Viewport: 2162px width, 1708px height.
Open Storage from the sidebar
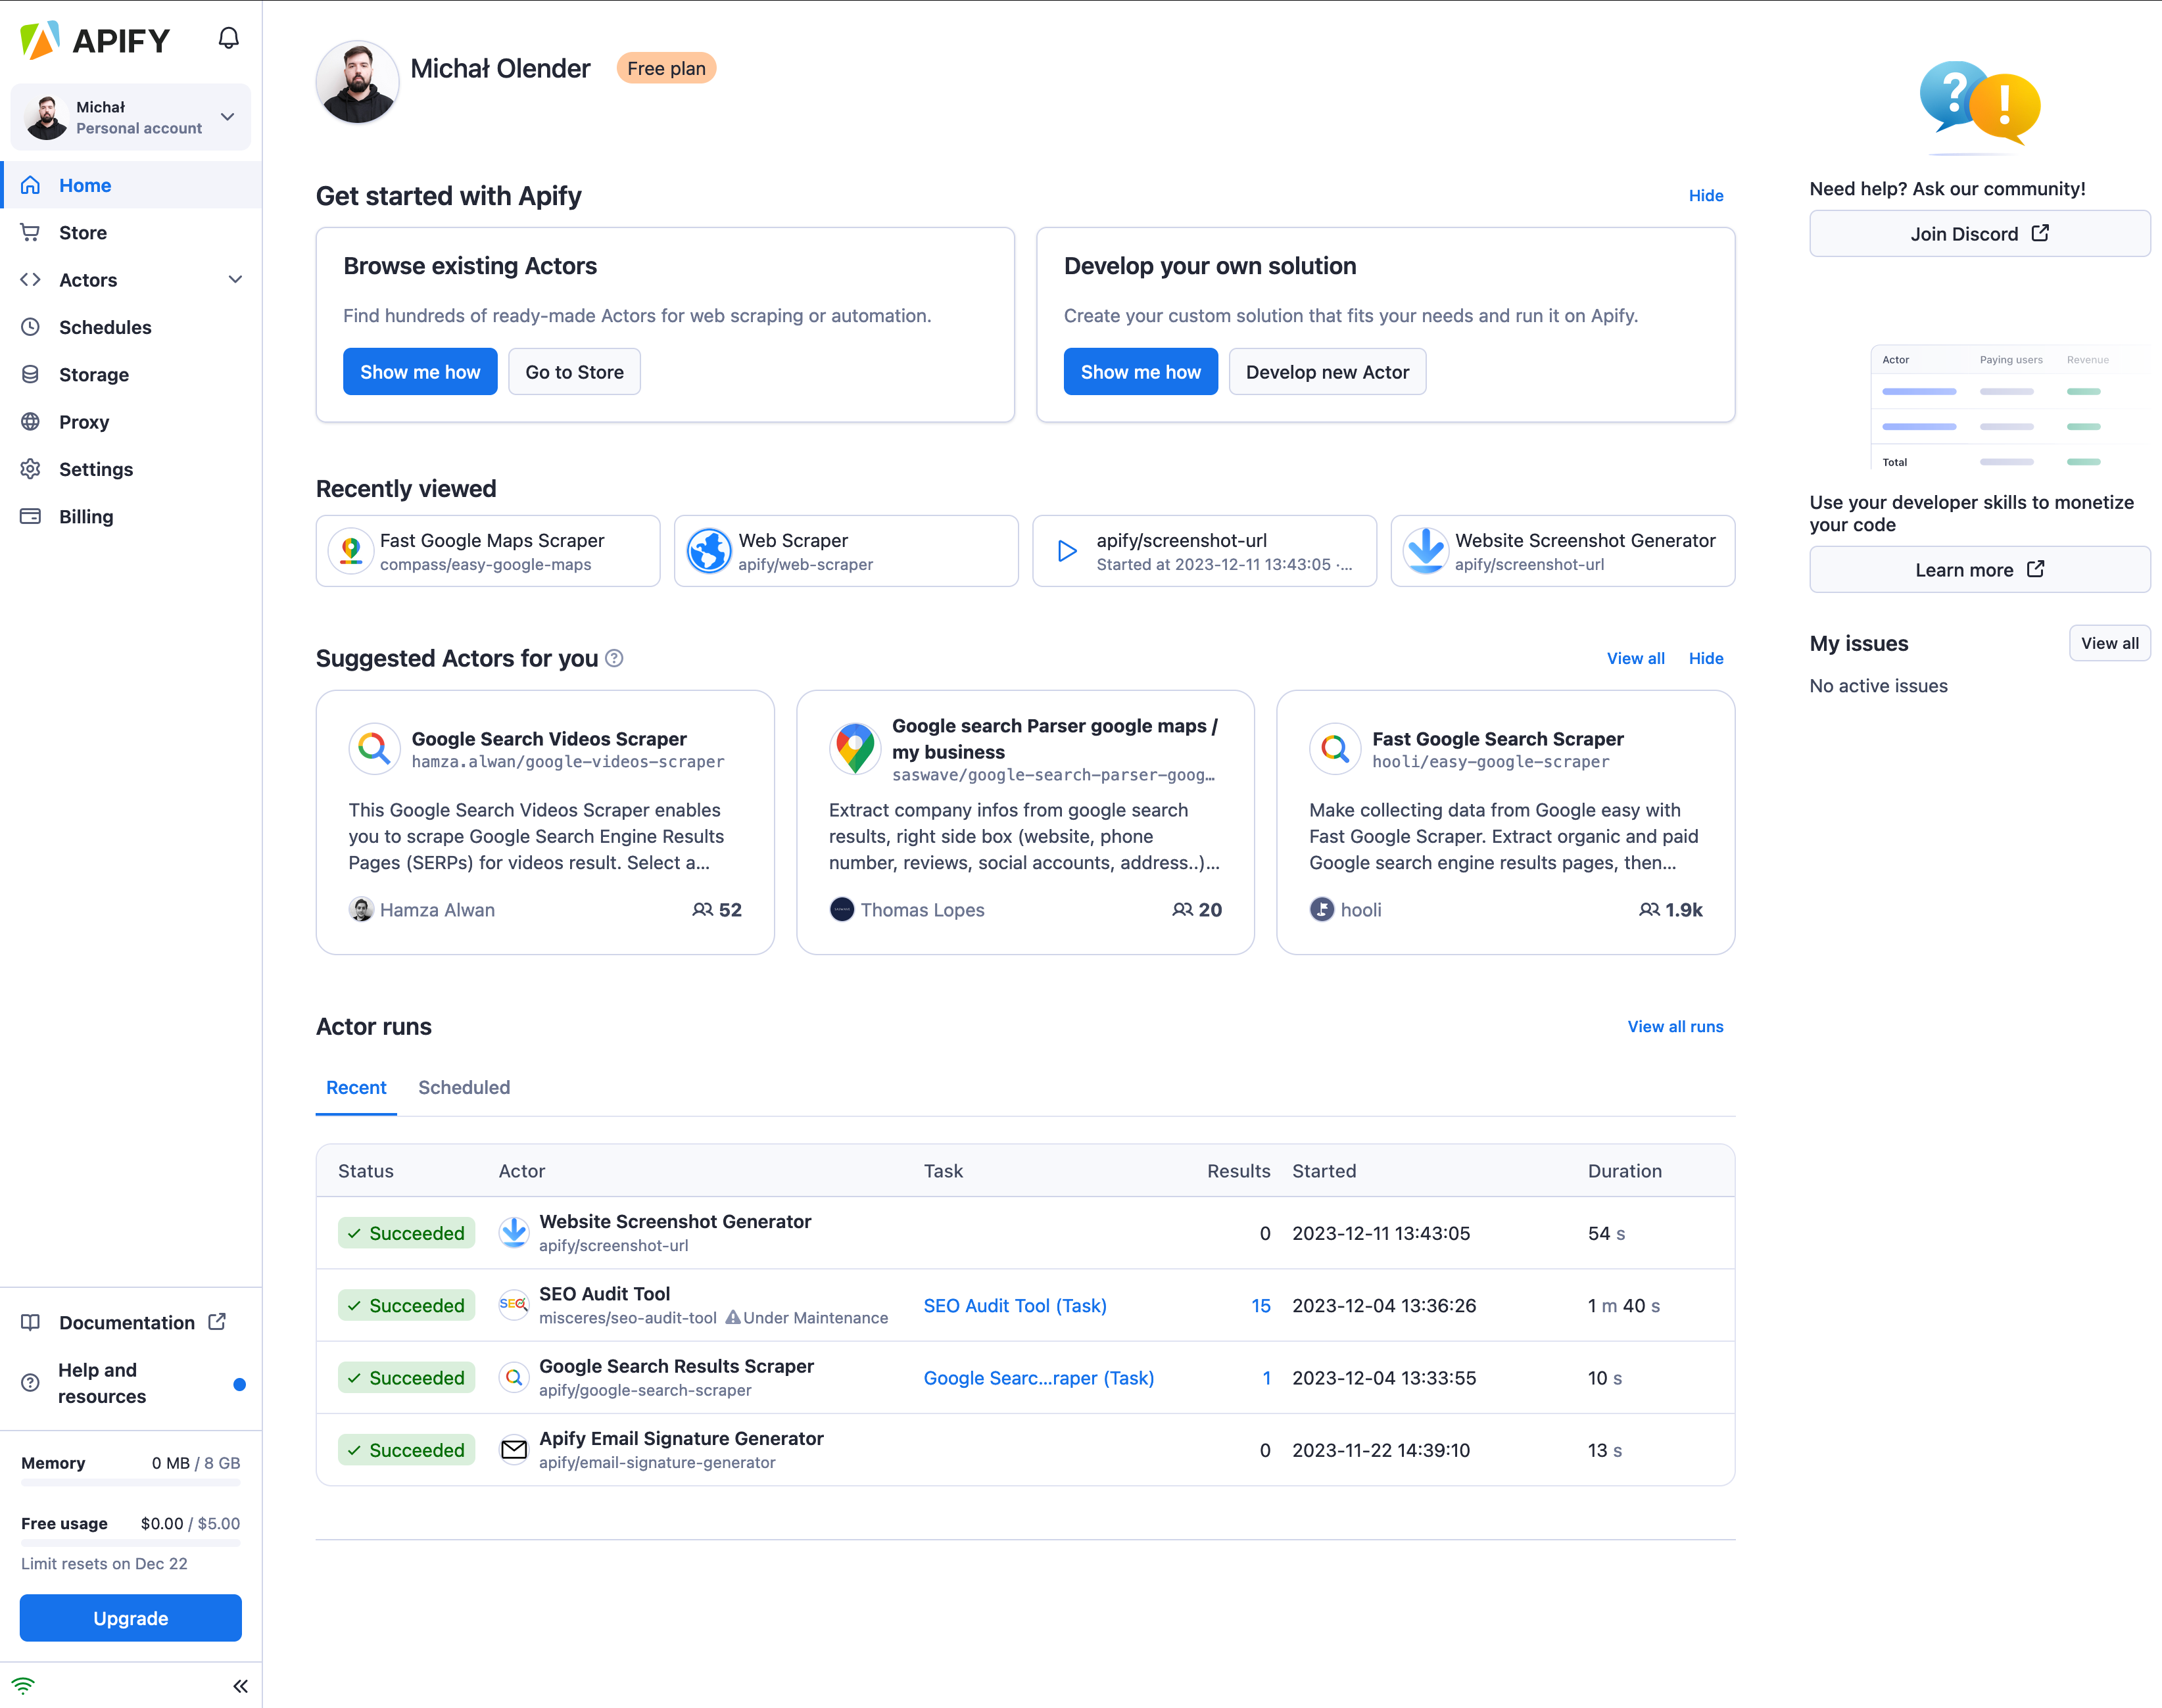93,374
